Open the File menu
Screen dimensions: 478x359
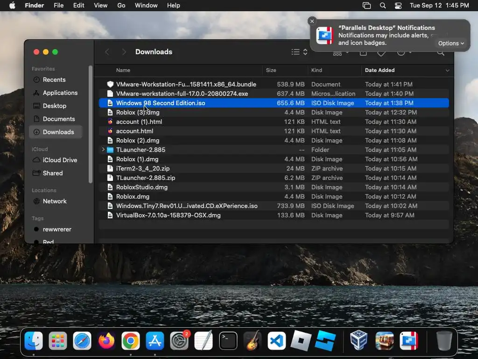coord(58,6)
